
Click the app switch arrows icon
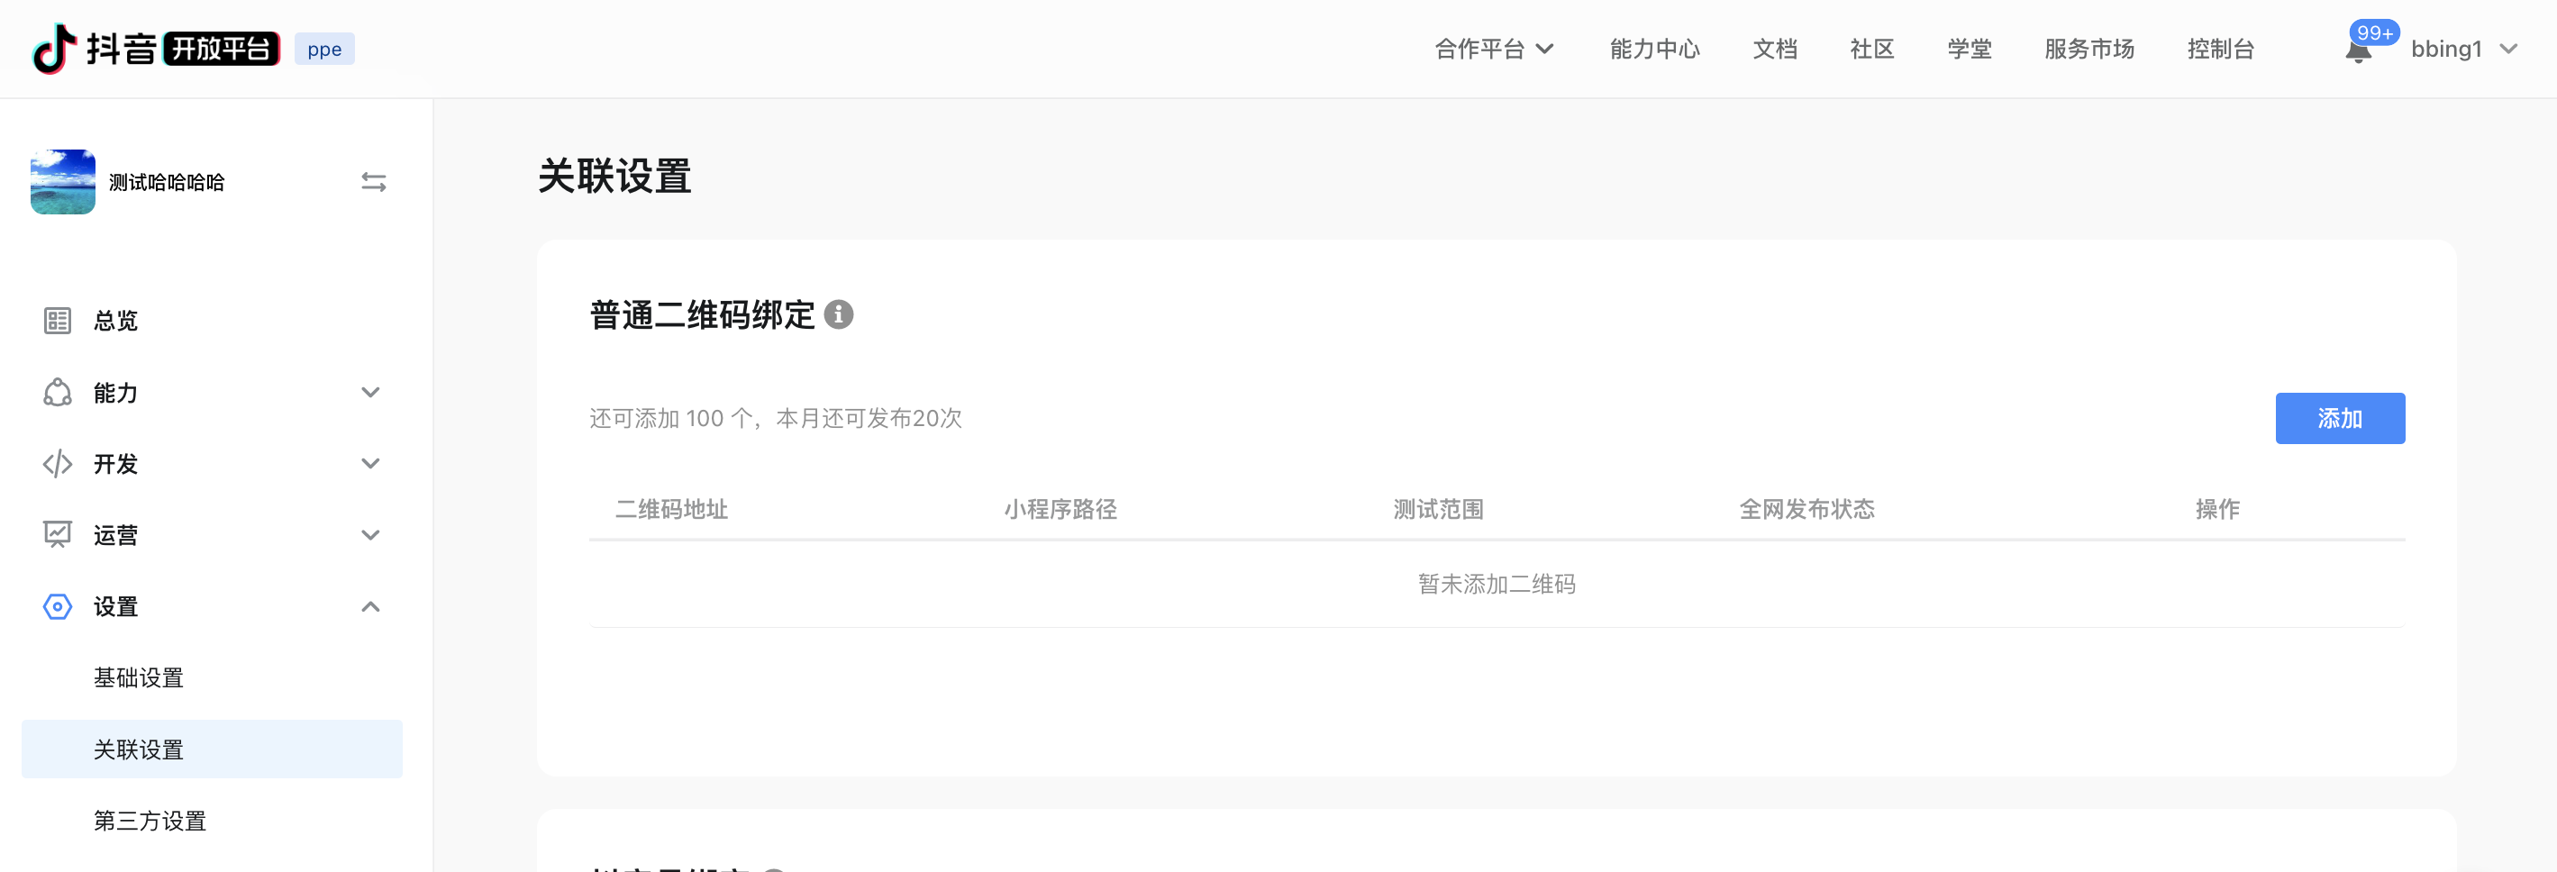coord(373,183)
